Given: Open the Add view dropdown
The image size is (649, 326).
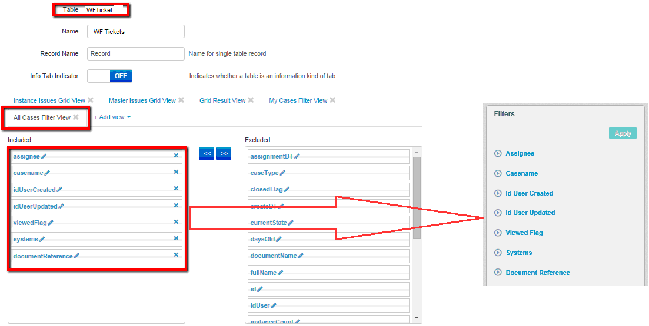Looking at the screenshot, I should (112, 117).
